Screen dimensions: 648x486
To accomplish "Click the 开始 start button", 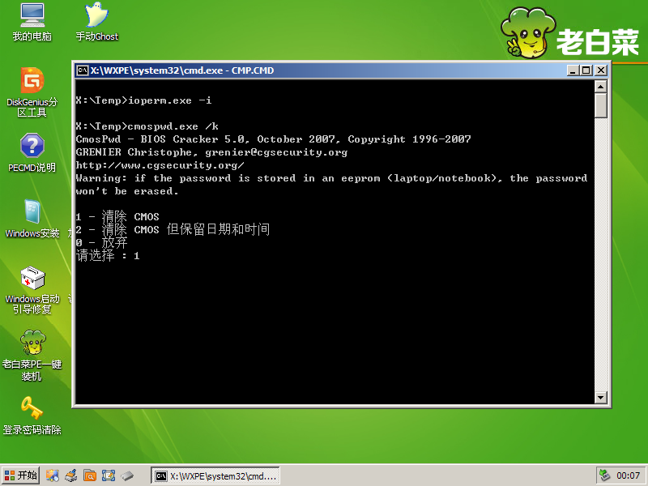I will pyautogui.click(x=21, y=475).
